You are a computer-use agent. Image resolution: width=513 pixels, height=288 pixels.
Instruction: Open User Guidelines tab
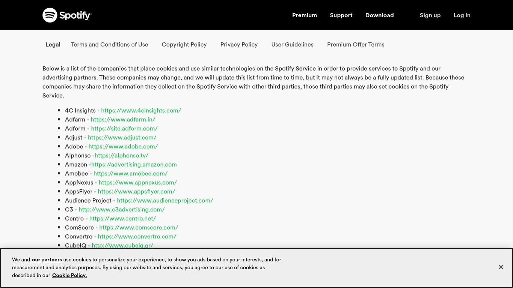coord(293,44)
